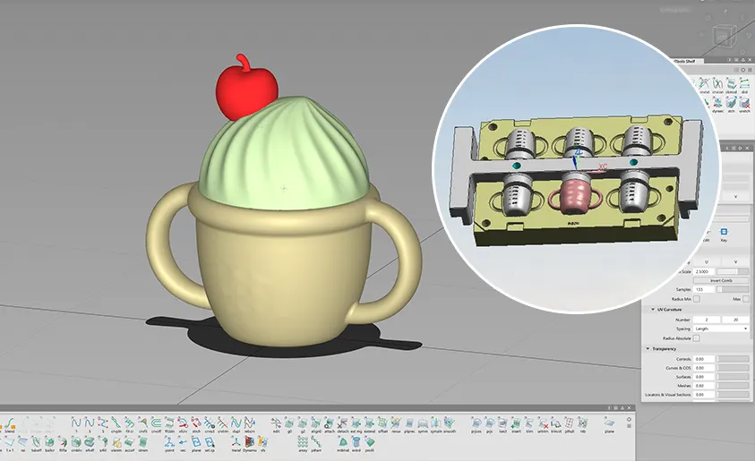755x461 pixels.
Task: Select the isect intersect tool
Action: pos(502,425)
